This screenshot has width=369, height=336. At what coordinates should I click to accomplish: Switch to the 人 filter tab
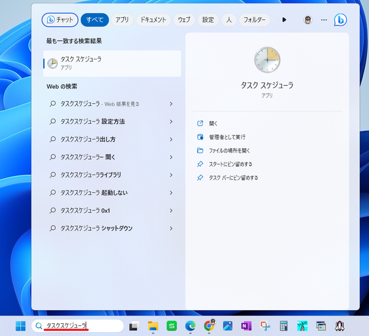(x=229, y=20)
